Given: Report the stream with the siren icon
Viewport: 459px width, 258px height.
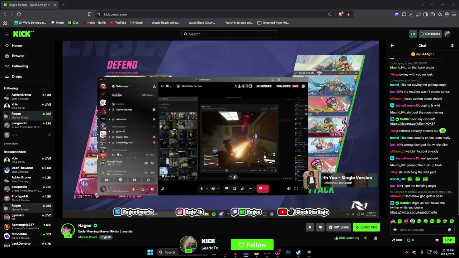Looking at the screenshot, I should point(375,238).
